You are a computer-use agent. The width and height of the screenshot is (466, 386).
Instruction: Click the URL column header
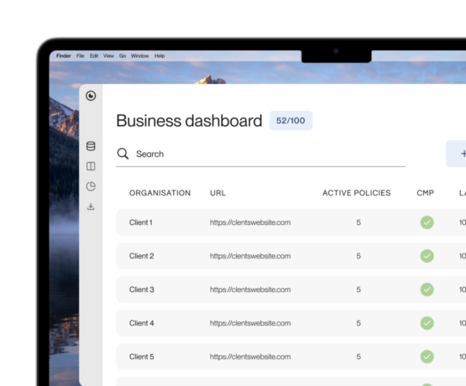[217, 193]
